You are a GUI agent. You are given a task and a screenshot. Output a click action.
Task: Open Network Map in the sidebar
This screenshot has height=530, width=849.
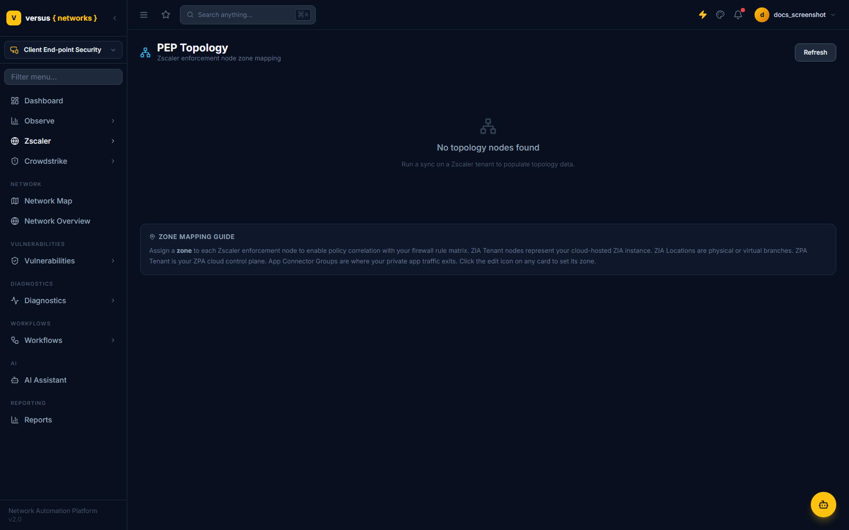pyautogui.click(x=63, y=201)
